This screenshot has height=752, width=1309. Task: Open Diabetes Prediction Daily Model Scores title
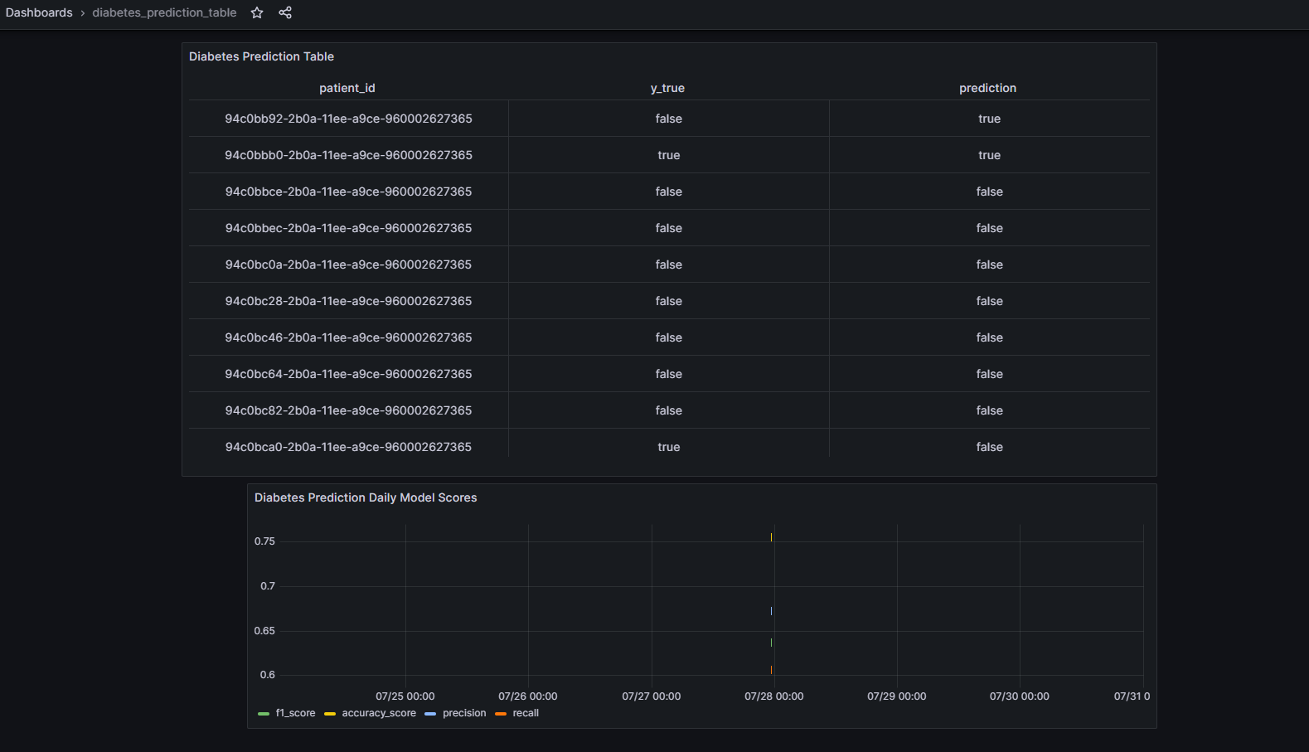point(366,497)
